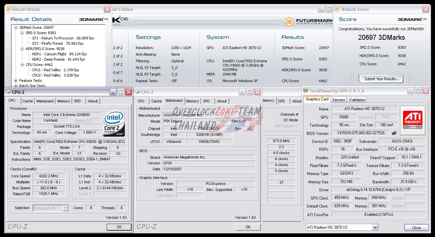Open the Processor #1 selection dropdown
The width and height of the screenshot is (435, 237).
click(x=65, y=208)
